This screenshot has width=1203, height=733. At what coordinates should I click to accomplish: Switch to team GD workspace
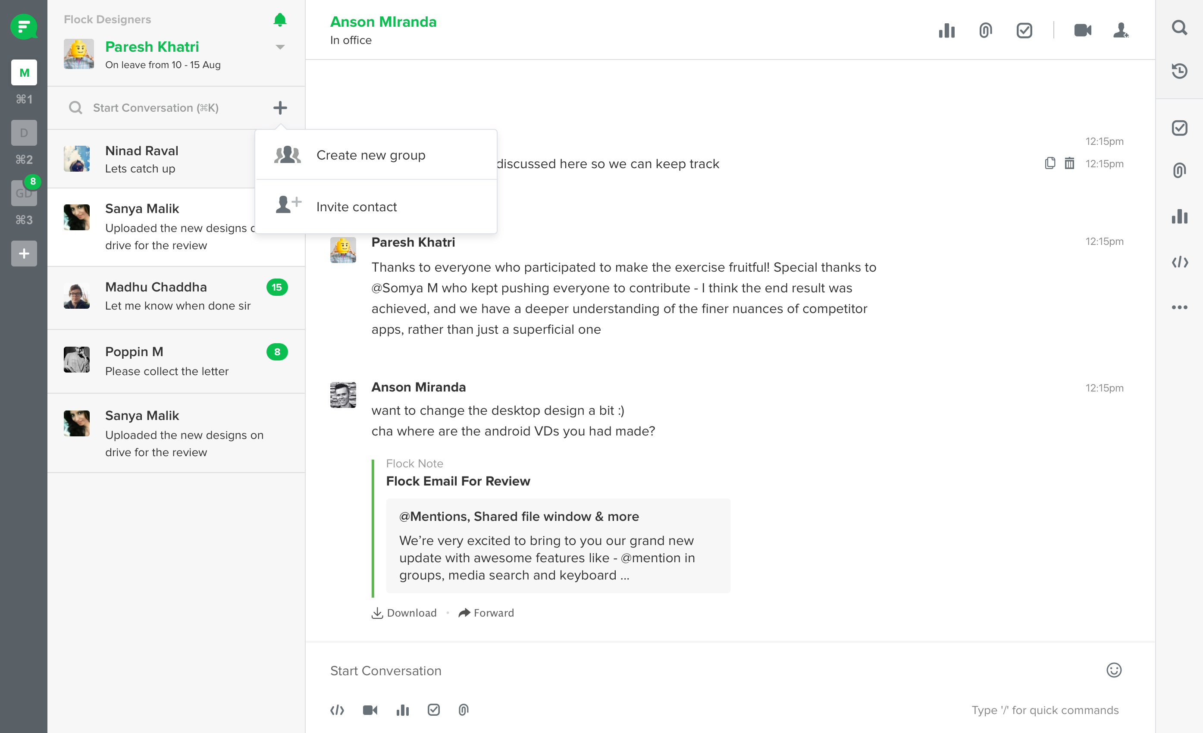tap(24, 193)
